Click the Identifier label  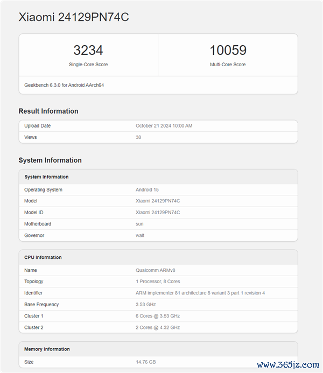coord(33,293)
